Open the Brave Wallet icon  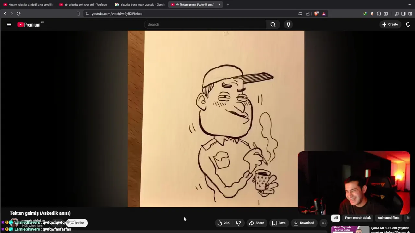pyautogui.click(x=410, y=14)
